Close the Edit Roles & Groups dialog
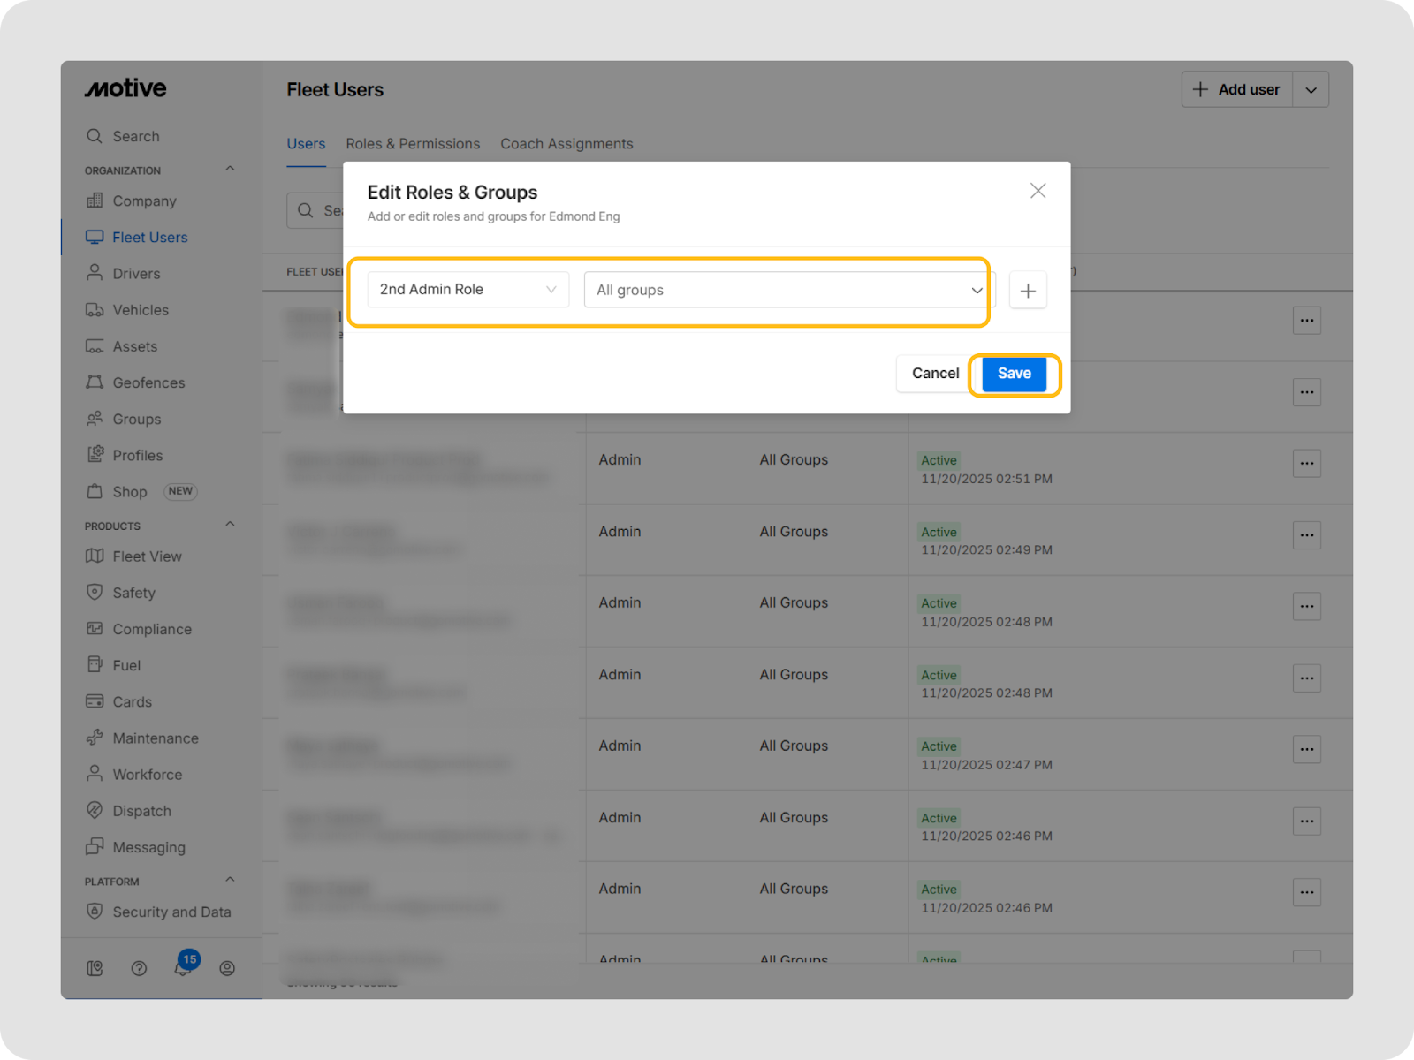1414x1060 pixels. (x=1038, y=191)
